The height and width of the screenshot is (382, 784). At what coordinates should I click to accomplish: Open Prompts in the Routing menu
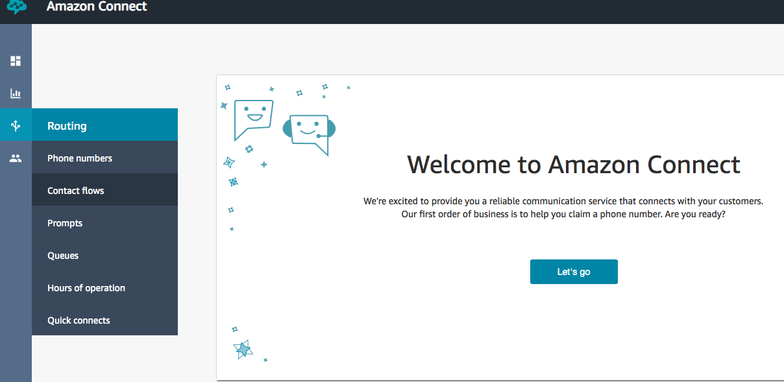[x=104, y=222]
